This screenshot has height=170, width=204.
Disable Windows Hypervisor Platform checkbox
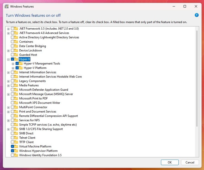coord(12,151)
